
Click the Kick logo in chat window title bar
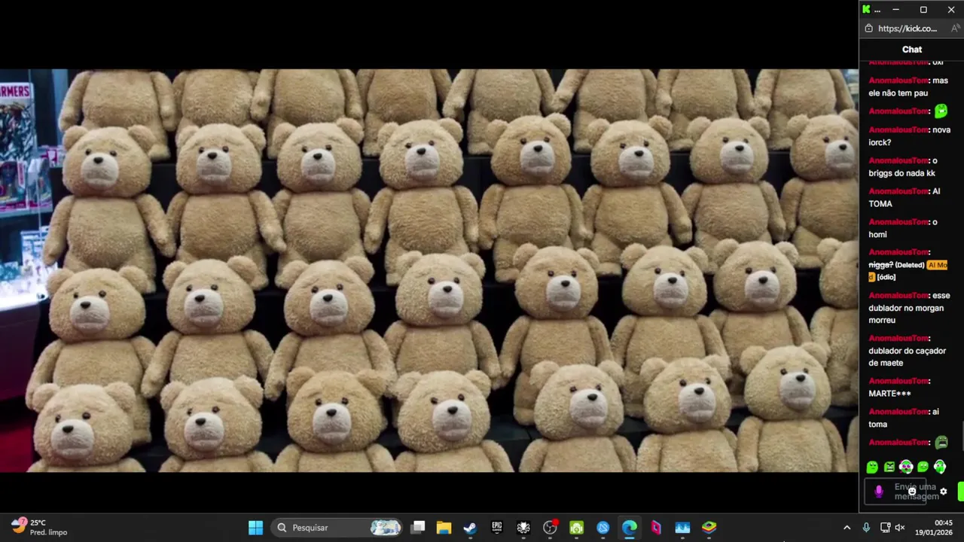click(x=866, y=10)
